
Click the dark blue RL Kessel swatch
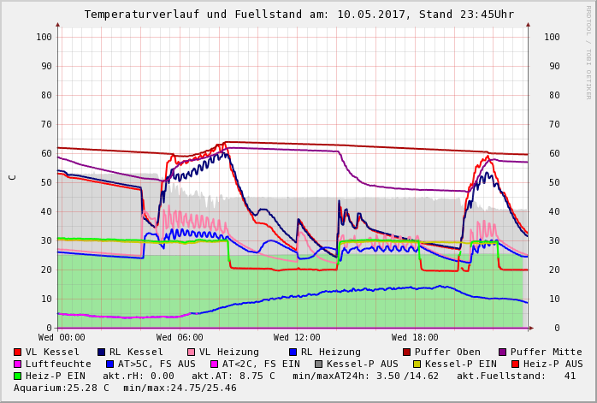(x=101, y=352)
